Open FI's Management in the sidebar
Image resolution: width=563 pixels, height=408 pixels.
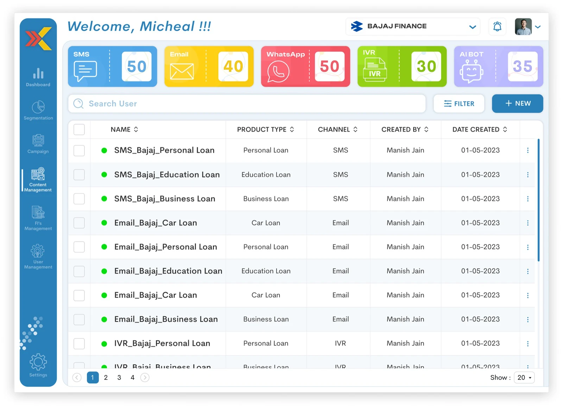coord(38,218)
